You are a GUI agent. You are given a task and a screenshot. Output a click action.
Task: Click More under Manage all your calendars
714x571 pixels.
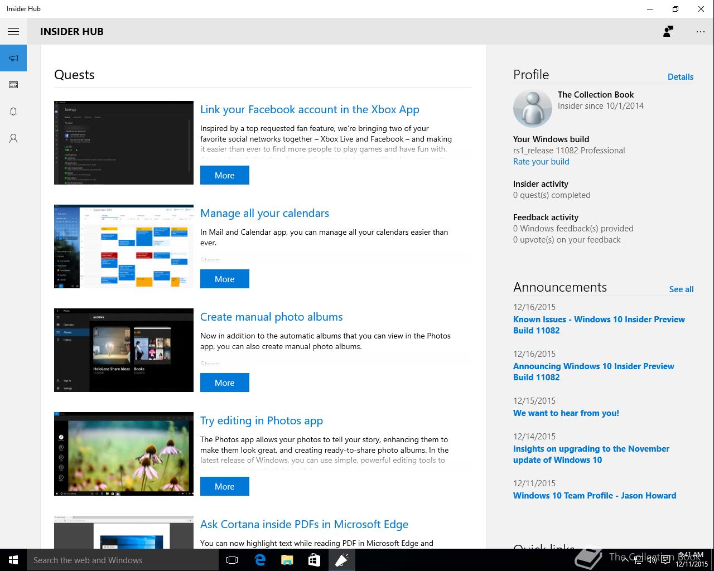(x=225, y=279)
